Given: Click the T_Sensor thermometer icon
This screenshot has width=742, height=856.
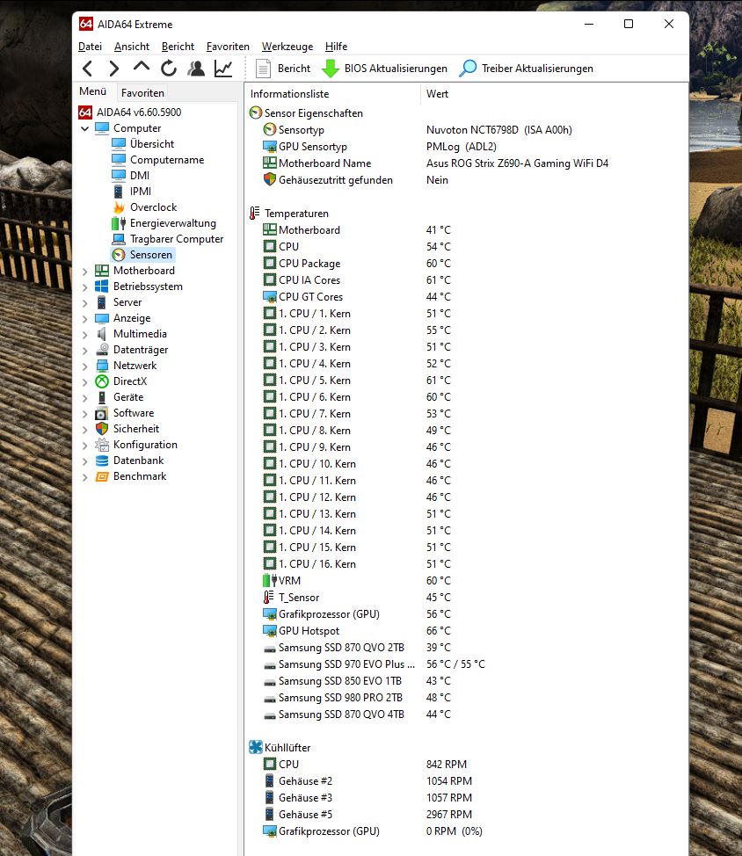Looking at the screenshot, I should point(269,597).
